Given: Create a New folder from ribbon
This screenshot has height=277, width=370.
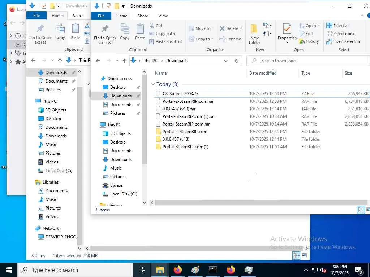Looking at the screenshot, I should click(254, 34).
